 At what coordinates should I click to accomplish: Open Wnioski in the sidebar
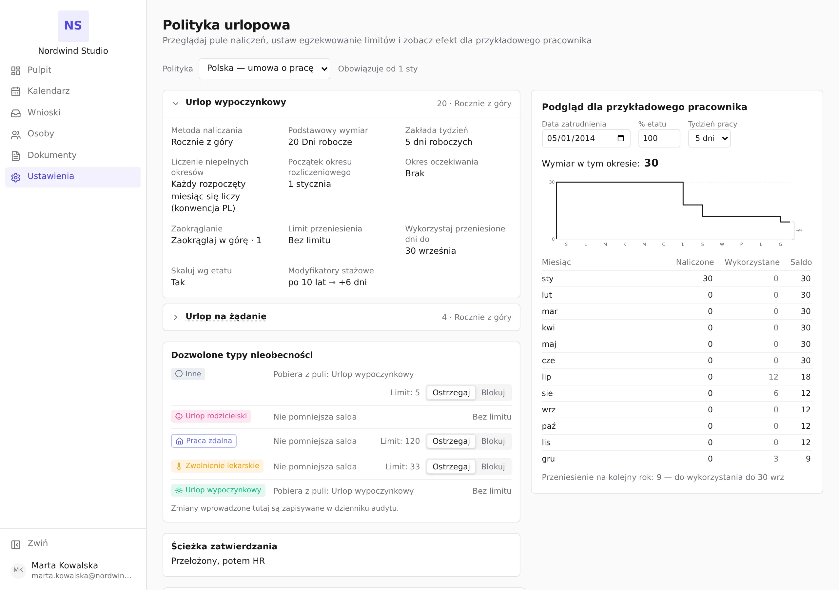[x=73, y=112]
